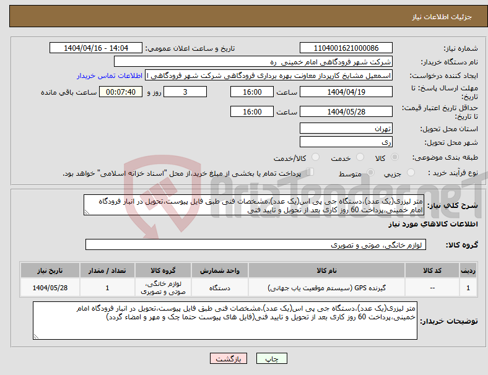Click the goods group cell in the table row
This screenshot has width=488, height=375.
(x=163, y=288)
